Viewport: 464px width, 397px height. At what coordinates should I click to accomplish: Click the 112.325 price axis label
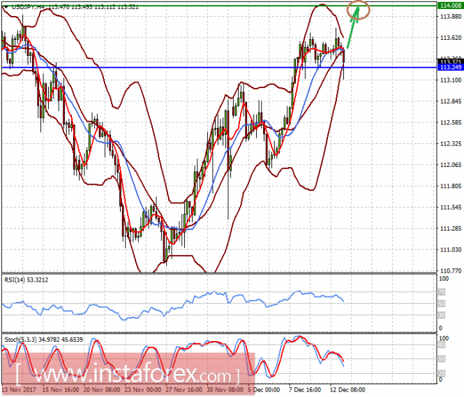pos(451,144)
